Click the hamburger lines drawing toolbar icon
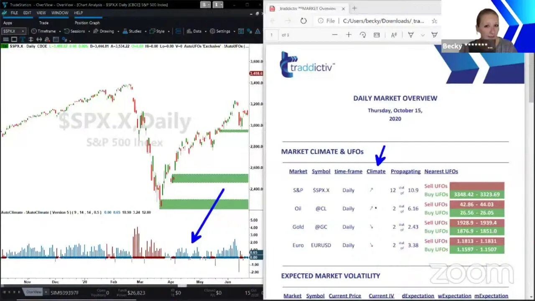Screen dimensions: 535x301 pyautogui.click(x=5, y=39)
